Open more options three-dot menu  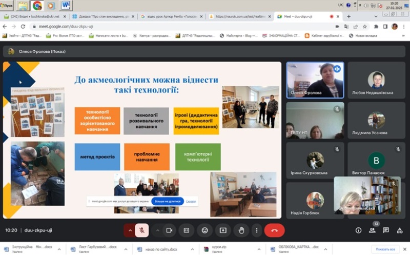(256, 230)
